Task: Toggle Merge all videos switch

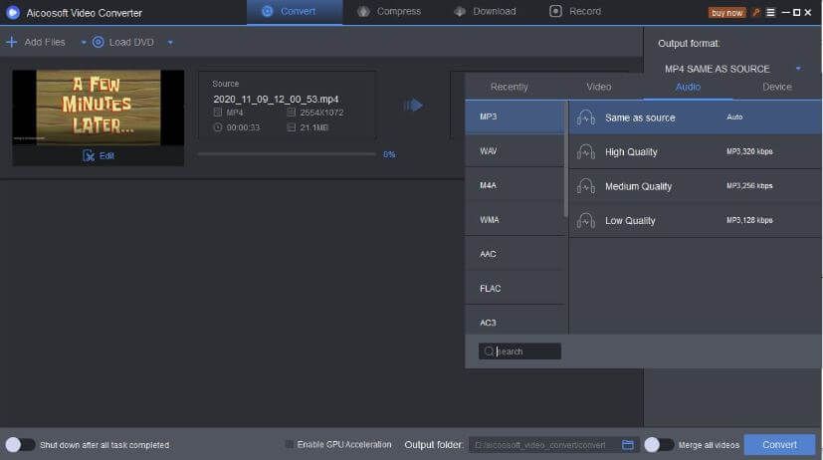Action: point(659,445)
